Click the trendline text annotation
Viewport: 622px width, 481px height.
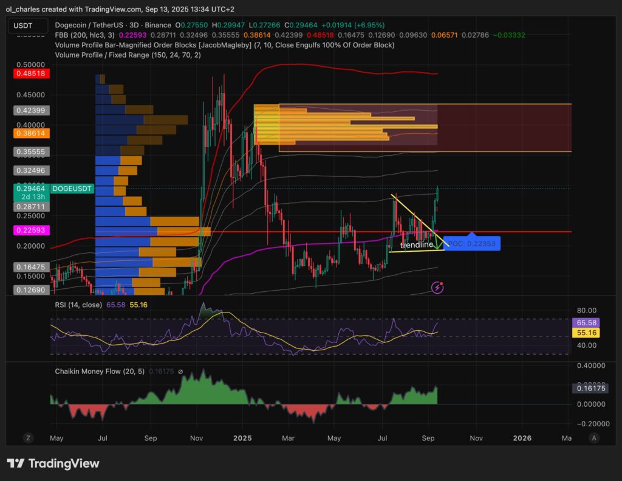pyautogui.click(x=417, y=244)
